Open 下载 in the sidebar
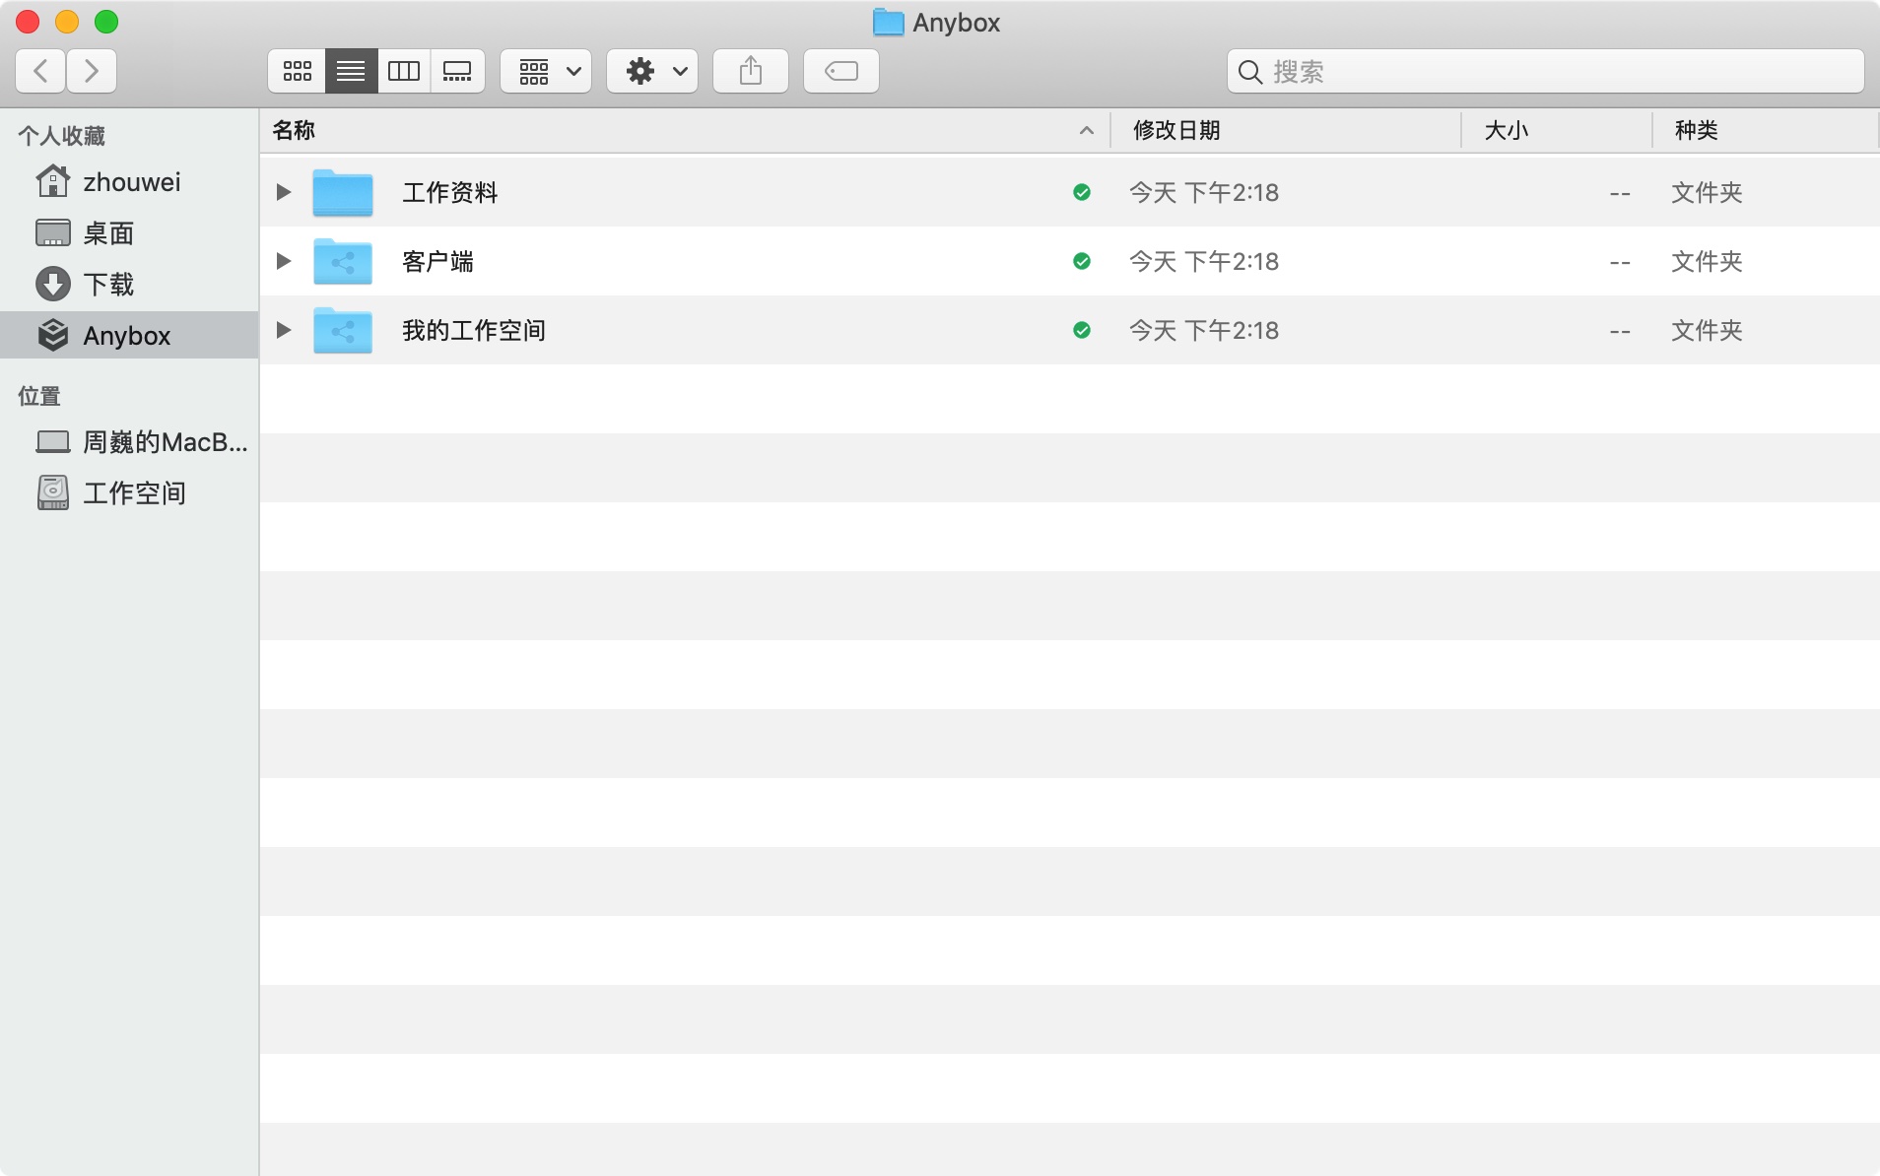 tap(129, 285)
